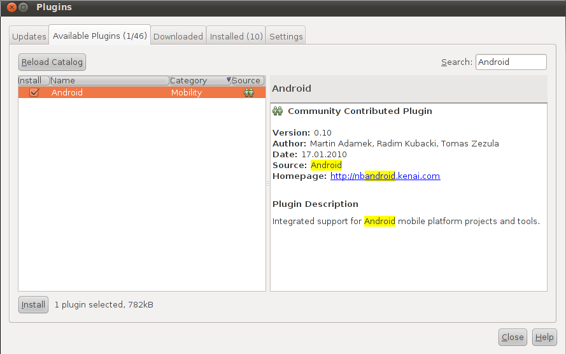Open the Installed (10) tab
Screen dimensions: 566x354
236,36
